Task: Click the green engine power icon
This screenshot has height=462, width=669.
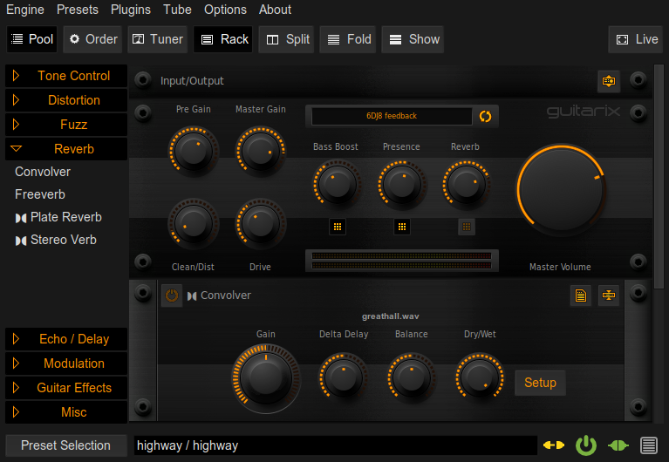Action: (x=586, y=445)
